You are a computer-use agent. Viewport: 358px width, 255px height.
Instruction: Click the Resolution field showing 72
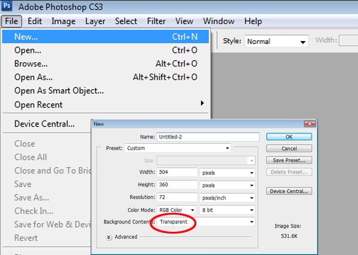[177, 197]
